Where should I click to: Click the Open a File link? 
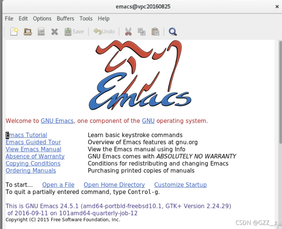pyautogui.click(x=58, y=185)
